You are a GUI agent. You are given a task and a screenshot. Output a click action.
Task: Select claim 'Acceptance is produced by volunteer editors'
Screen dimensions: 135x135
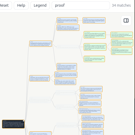click(93, 132)
